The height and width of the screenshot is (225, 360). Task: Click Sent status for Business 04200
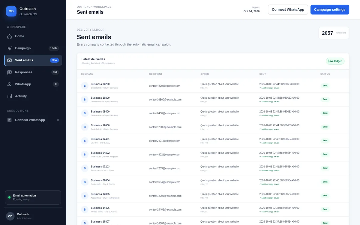pyautogui.click(x=325, y=85)
